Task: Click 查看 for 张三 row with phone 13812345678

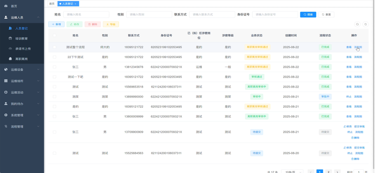Action: [x=349, y=67]
